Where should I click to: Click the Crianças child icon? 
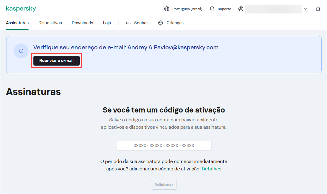(x=160, y=23)
